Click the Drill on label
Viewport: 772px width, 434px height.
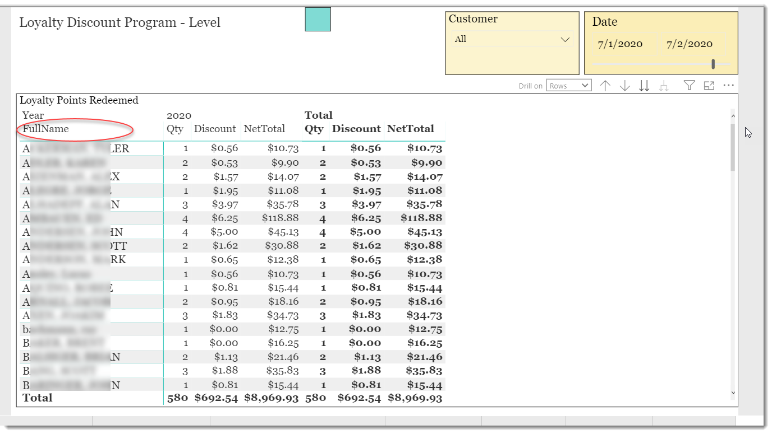530,86
